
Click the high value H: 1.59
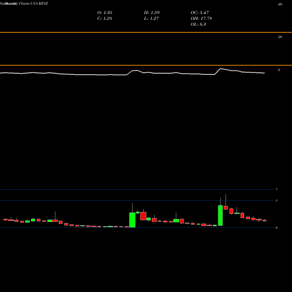(x=152, y=12)
